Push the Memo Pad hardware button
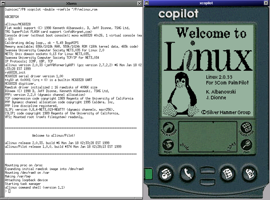270x200 pixels. point(249,173)
